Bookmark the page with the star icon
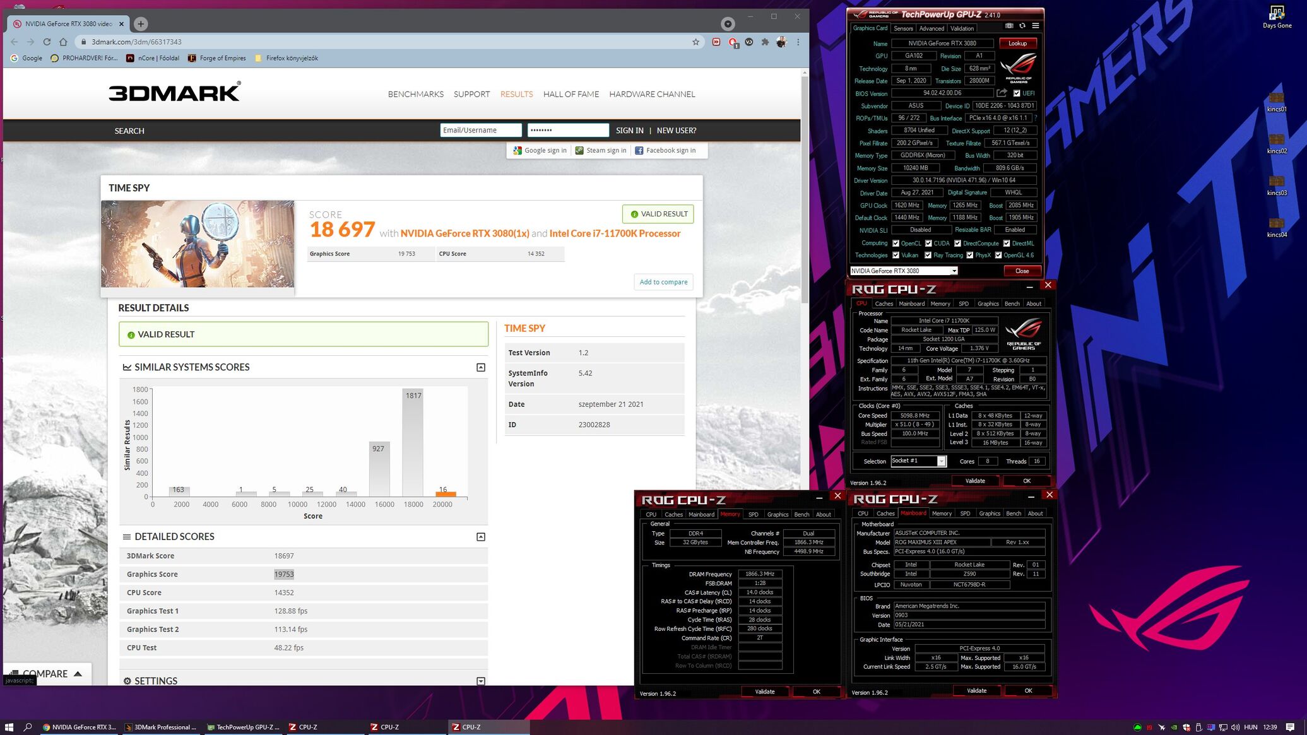Image resolution: width=1307 pixels, height=735 pixels. click(695, 42)
